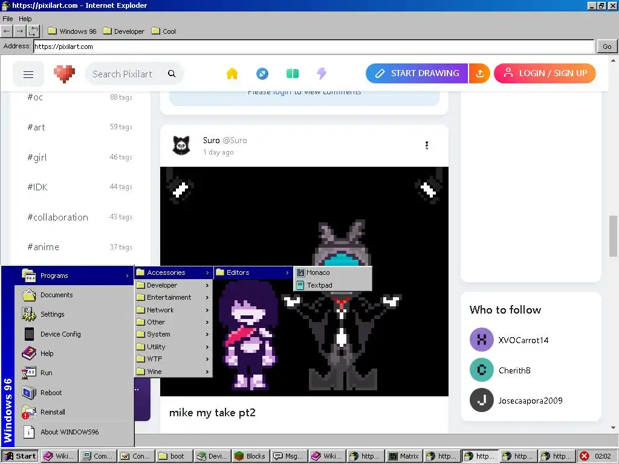
Task: Click the search magnifier icon
Action: [x=172, y=74]
